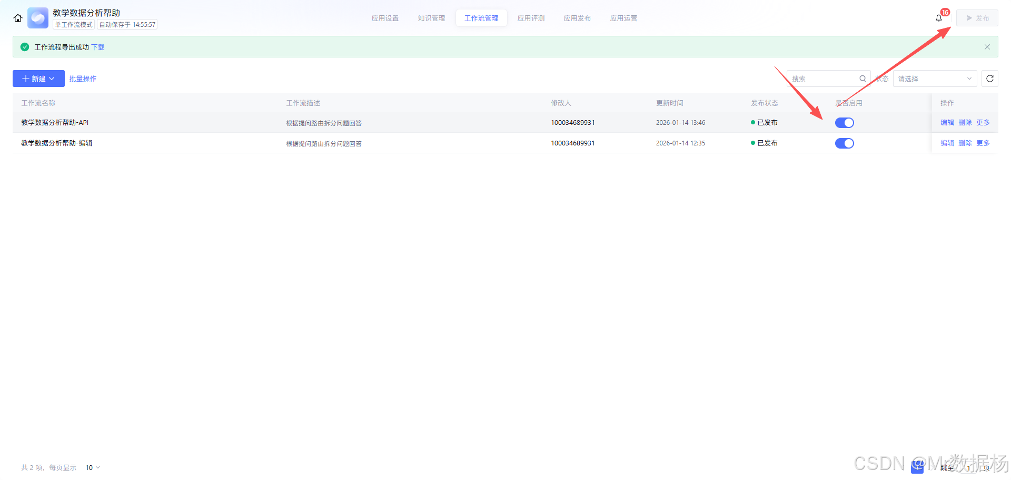Click workflow name 教学数据分析帮助-API
This screenshot has height=480, width=1011.
coord(55,122)
